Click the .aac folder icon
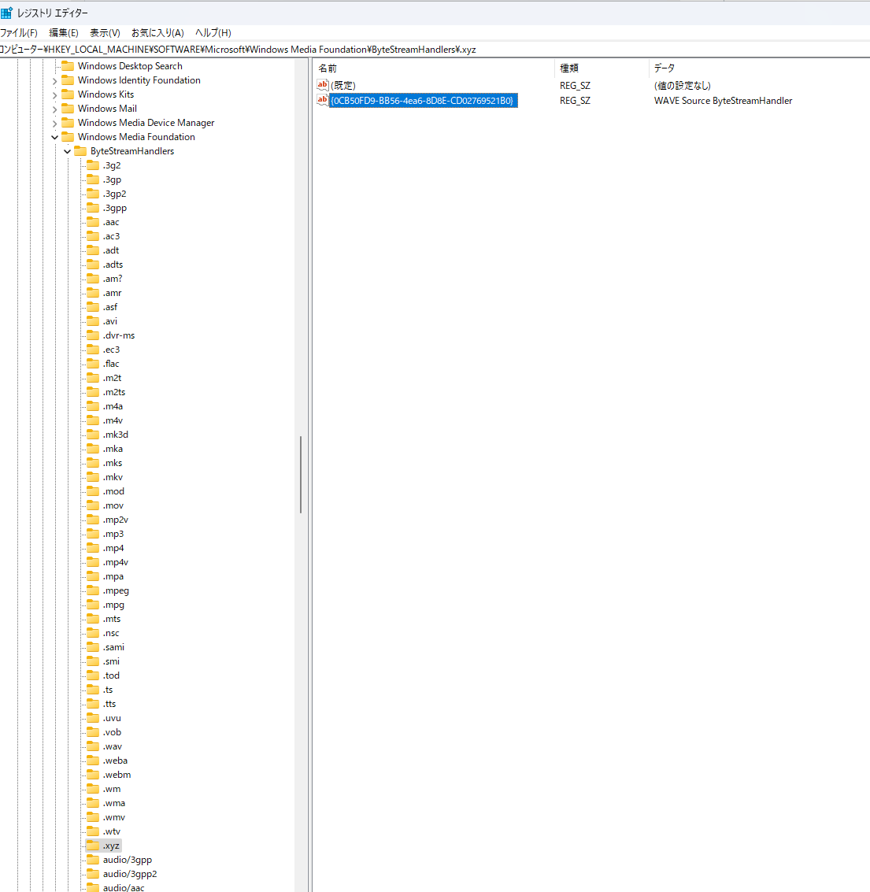This screenshot has height=892, width=870. click(93, 222)
